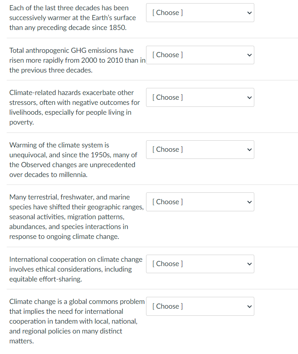Open the dropdown for the global commons problem statement

pos(200,306)
